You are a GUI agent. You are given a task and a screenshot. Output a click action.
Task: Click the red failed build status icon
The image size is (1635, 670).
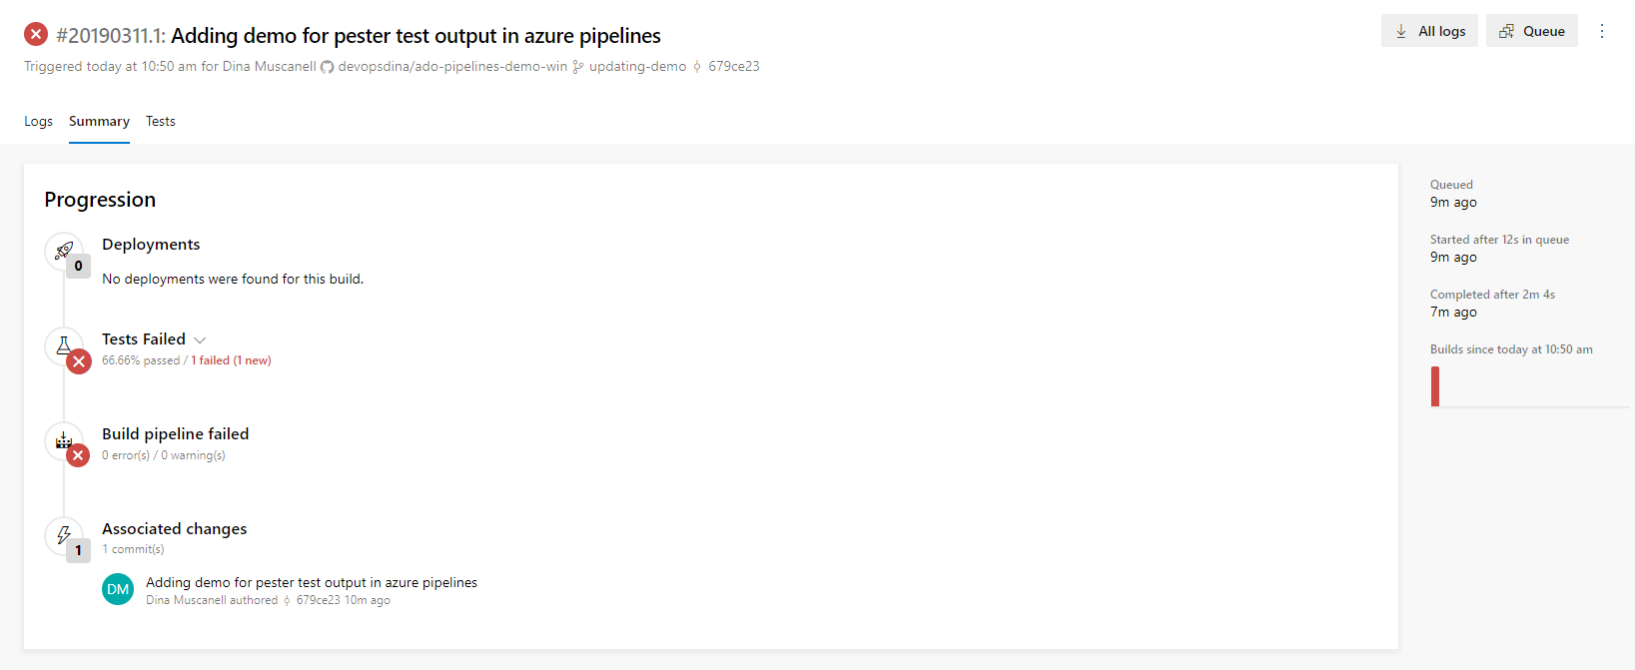[x=36, y=34]
